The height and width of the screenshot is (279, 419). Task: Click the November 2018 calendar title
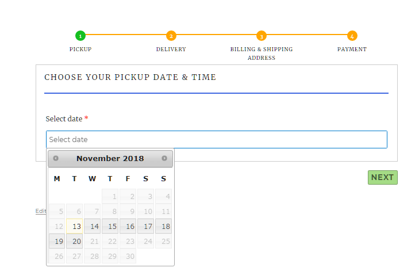pos(110,158)
